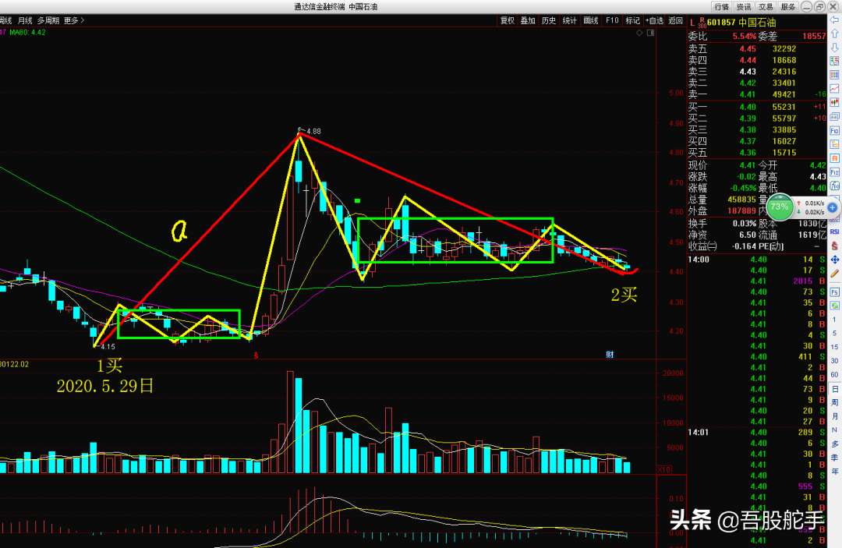
Task: Click the back arrow icon in right sidebar
Action: tap(834, 19)
